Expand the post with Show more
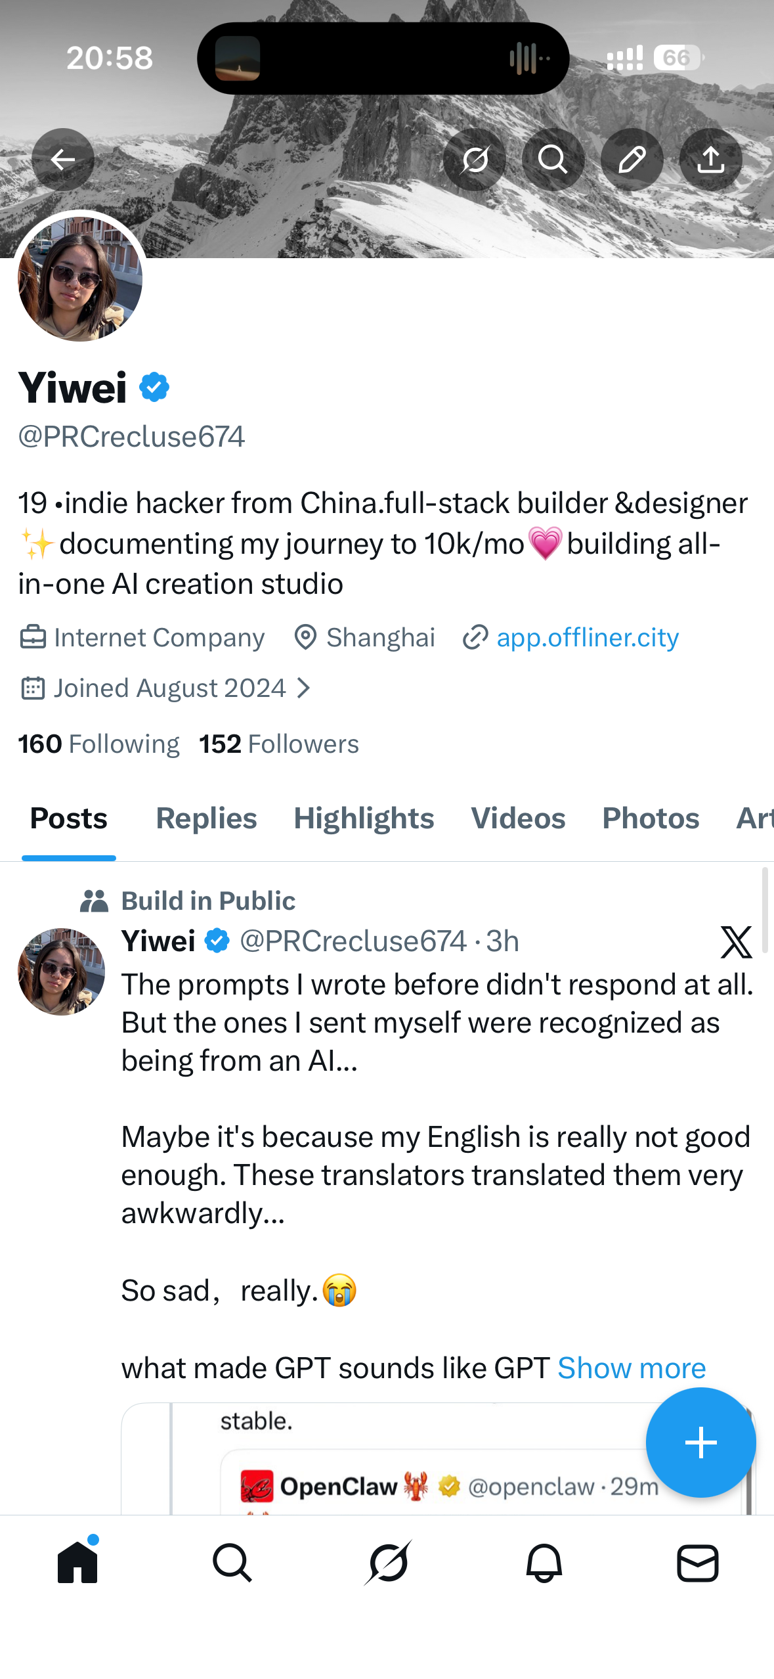This screenshot has width=774, height=1679. [632, 1368]
